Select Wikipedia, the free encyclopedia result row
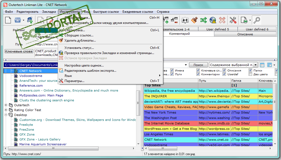Viewport: 281px width, 160px height. coord(208,91)
